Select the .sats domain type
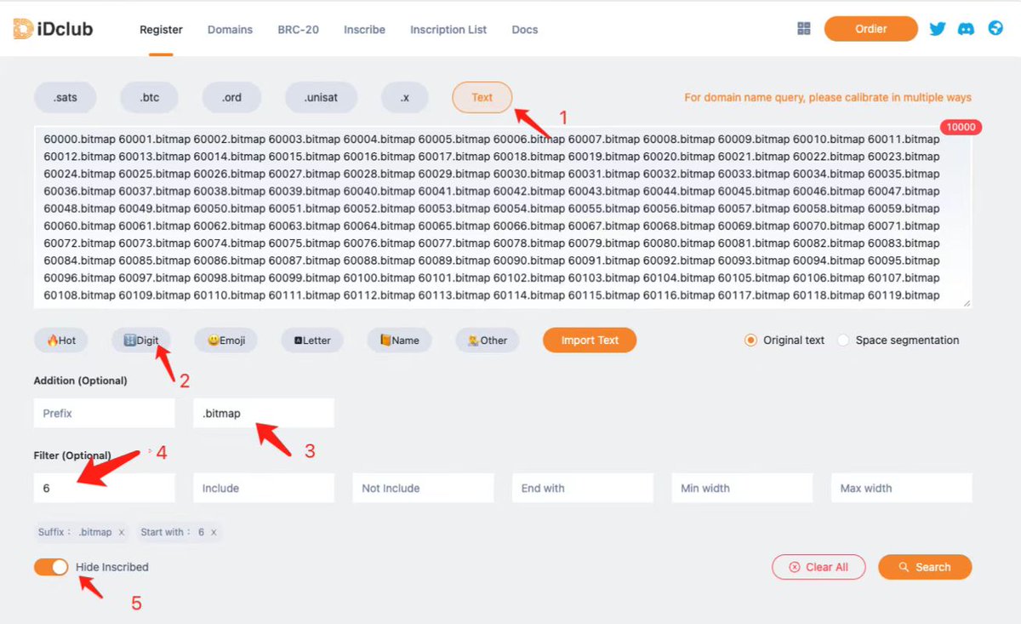 coord(66,97)
